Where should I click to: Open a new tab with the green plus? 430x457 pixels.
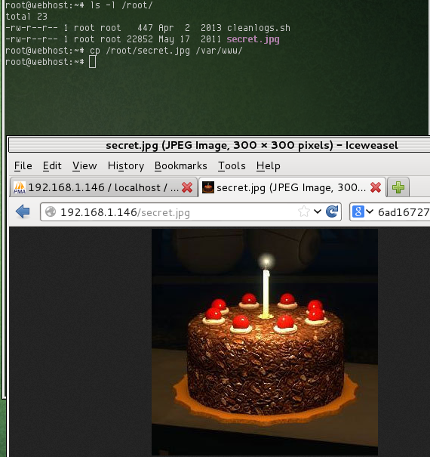coord(398,187)
